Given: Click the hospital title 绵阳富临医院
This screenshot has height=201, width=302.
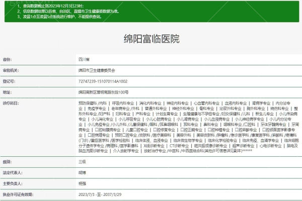Looking at the screenshot, I should pos(152,39).
